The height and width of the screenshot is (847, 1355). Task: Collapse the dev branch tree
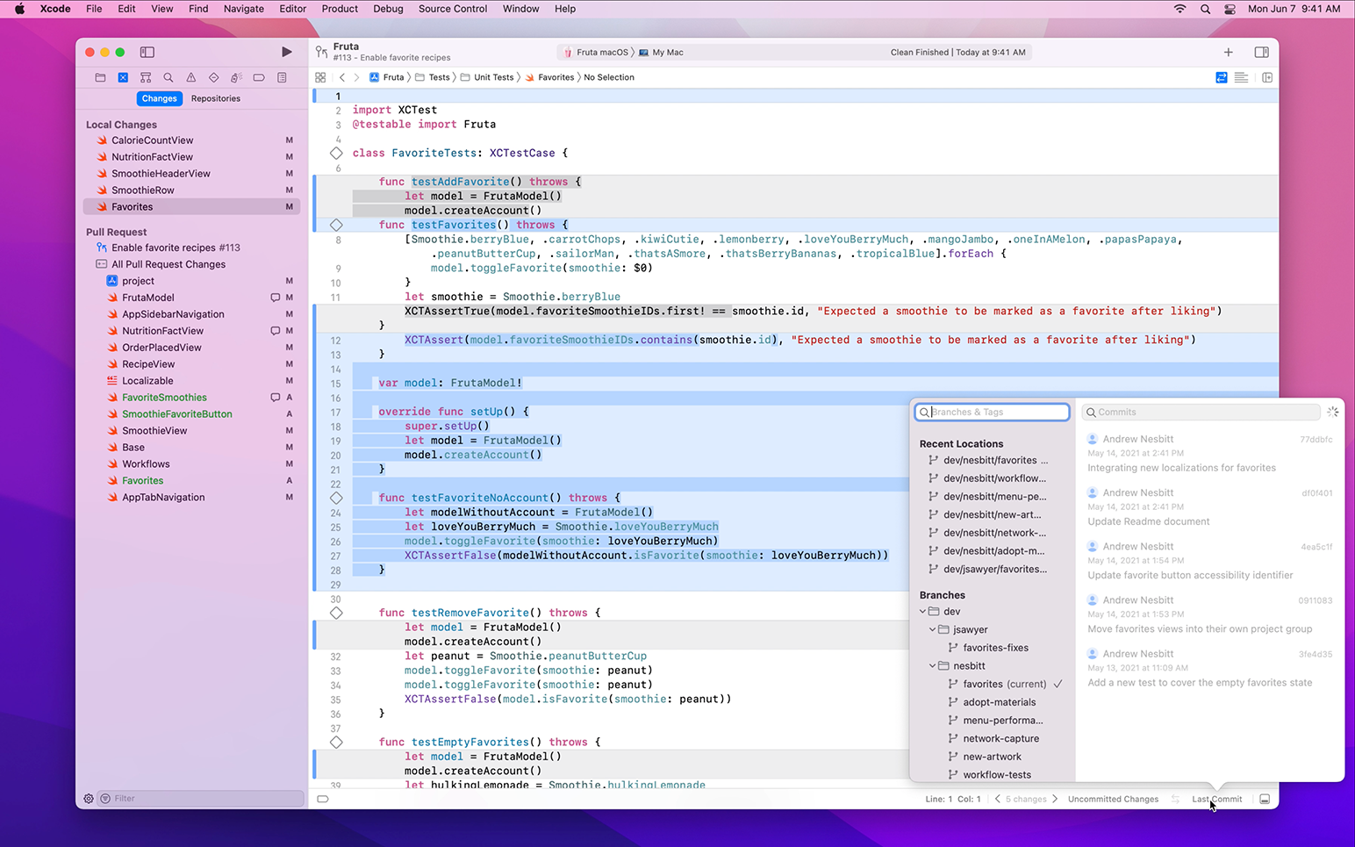922,611
